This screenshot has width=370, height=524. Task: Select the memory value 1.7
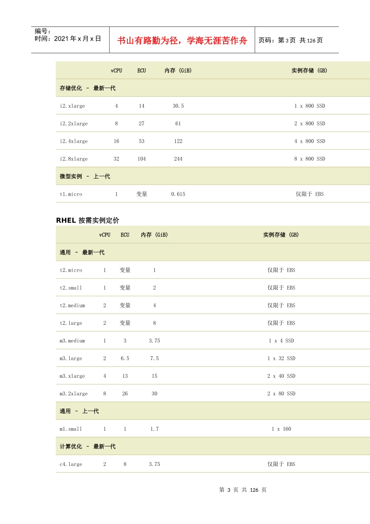[x=155, y=429]
